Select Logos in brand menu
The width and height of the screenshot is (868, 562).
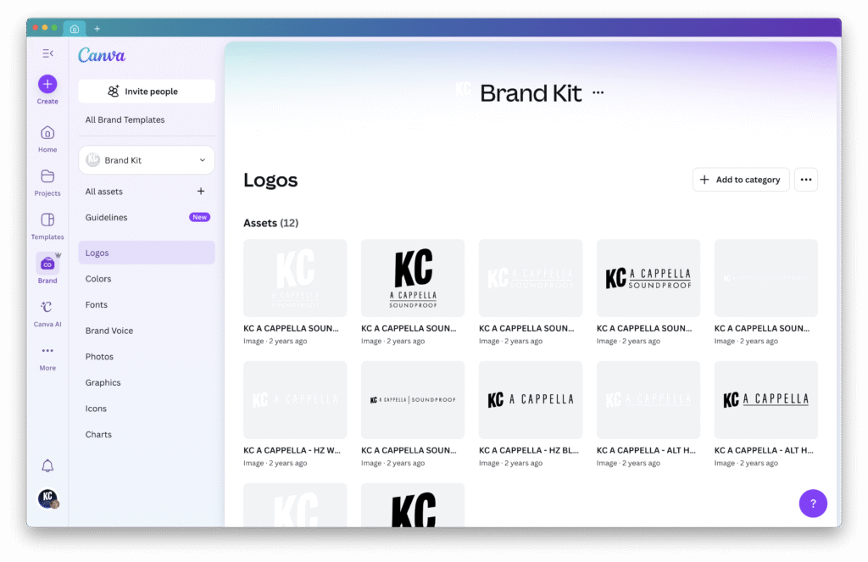coord(146,253)
